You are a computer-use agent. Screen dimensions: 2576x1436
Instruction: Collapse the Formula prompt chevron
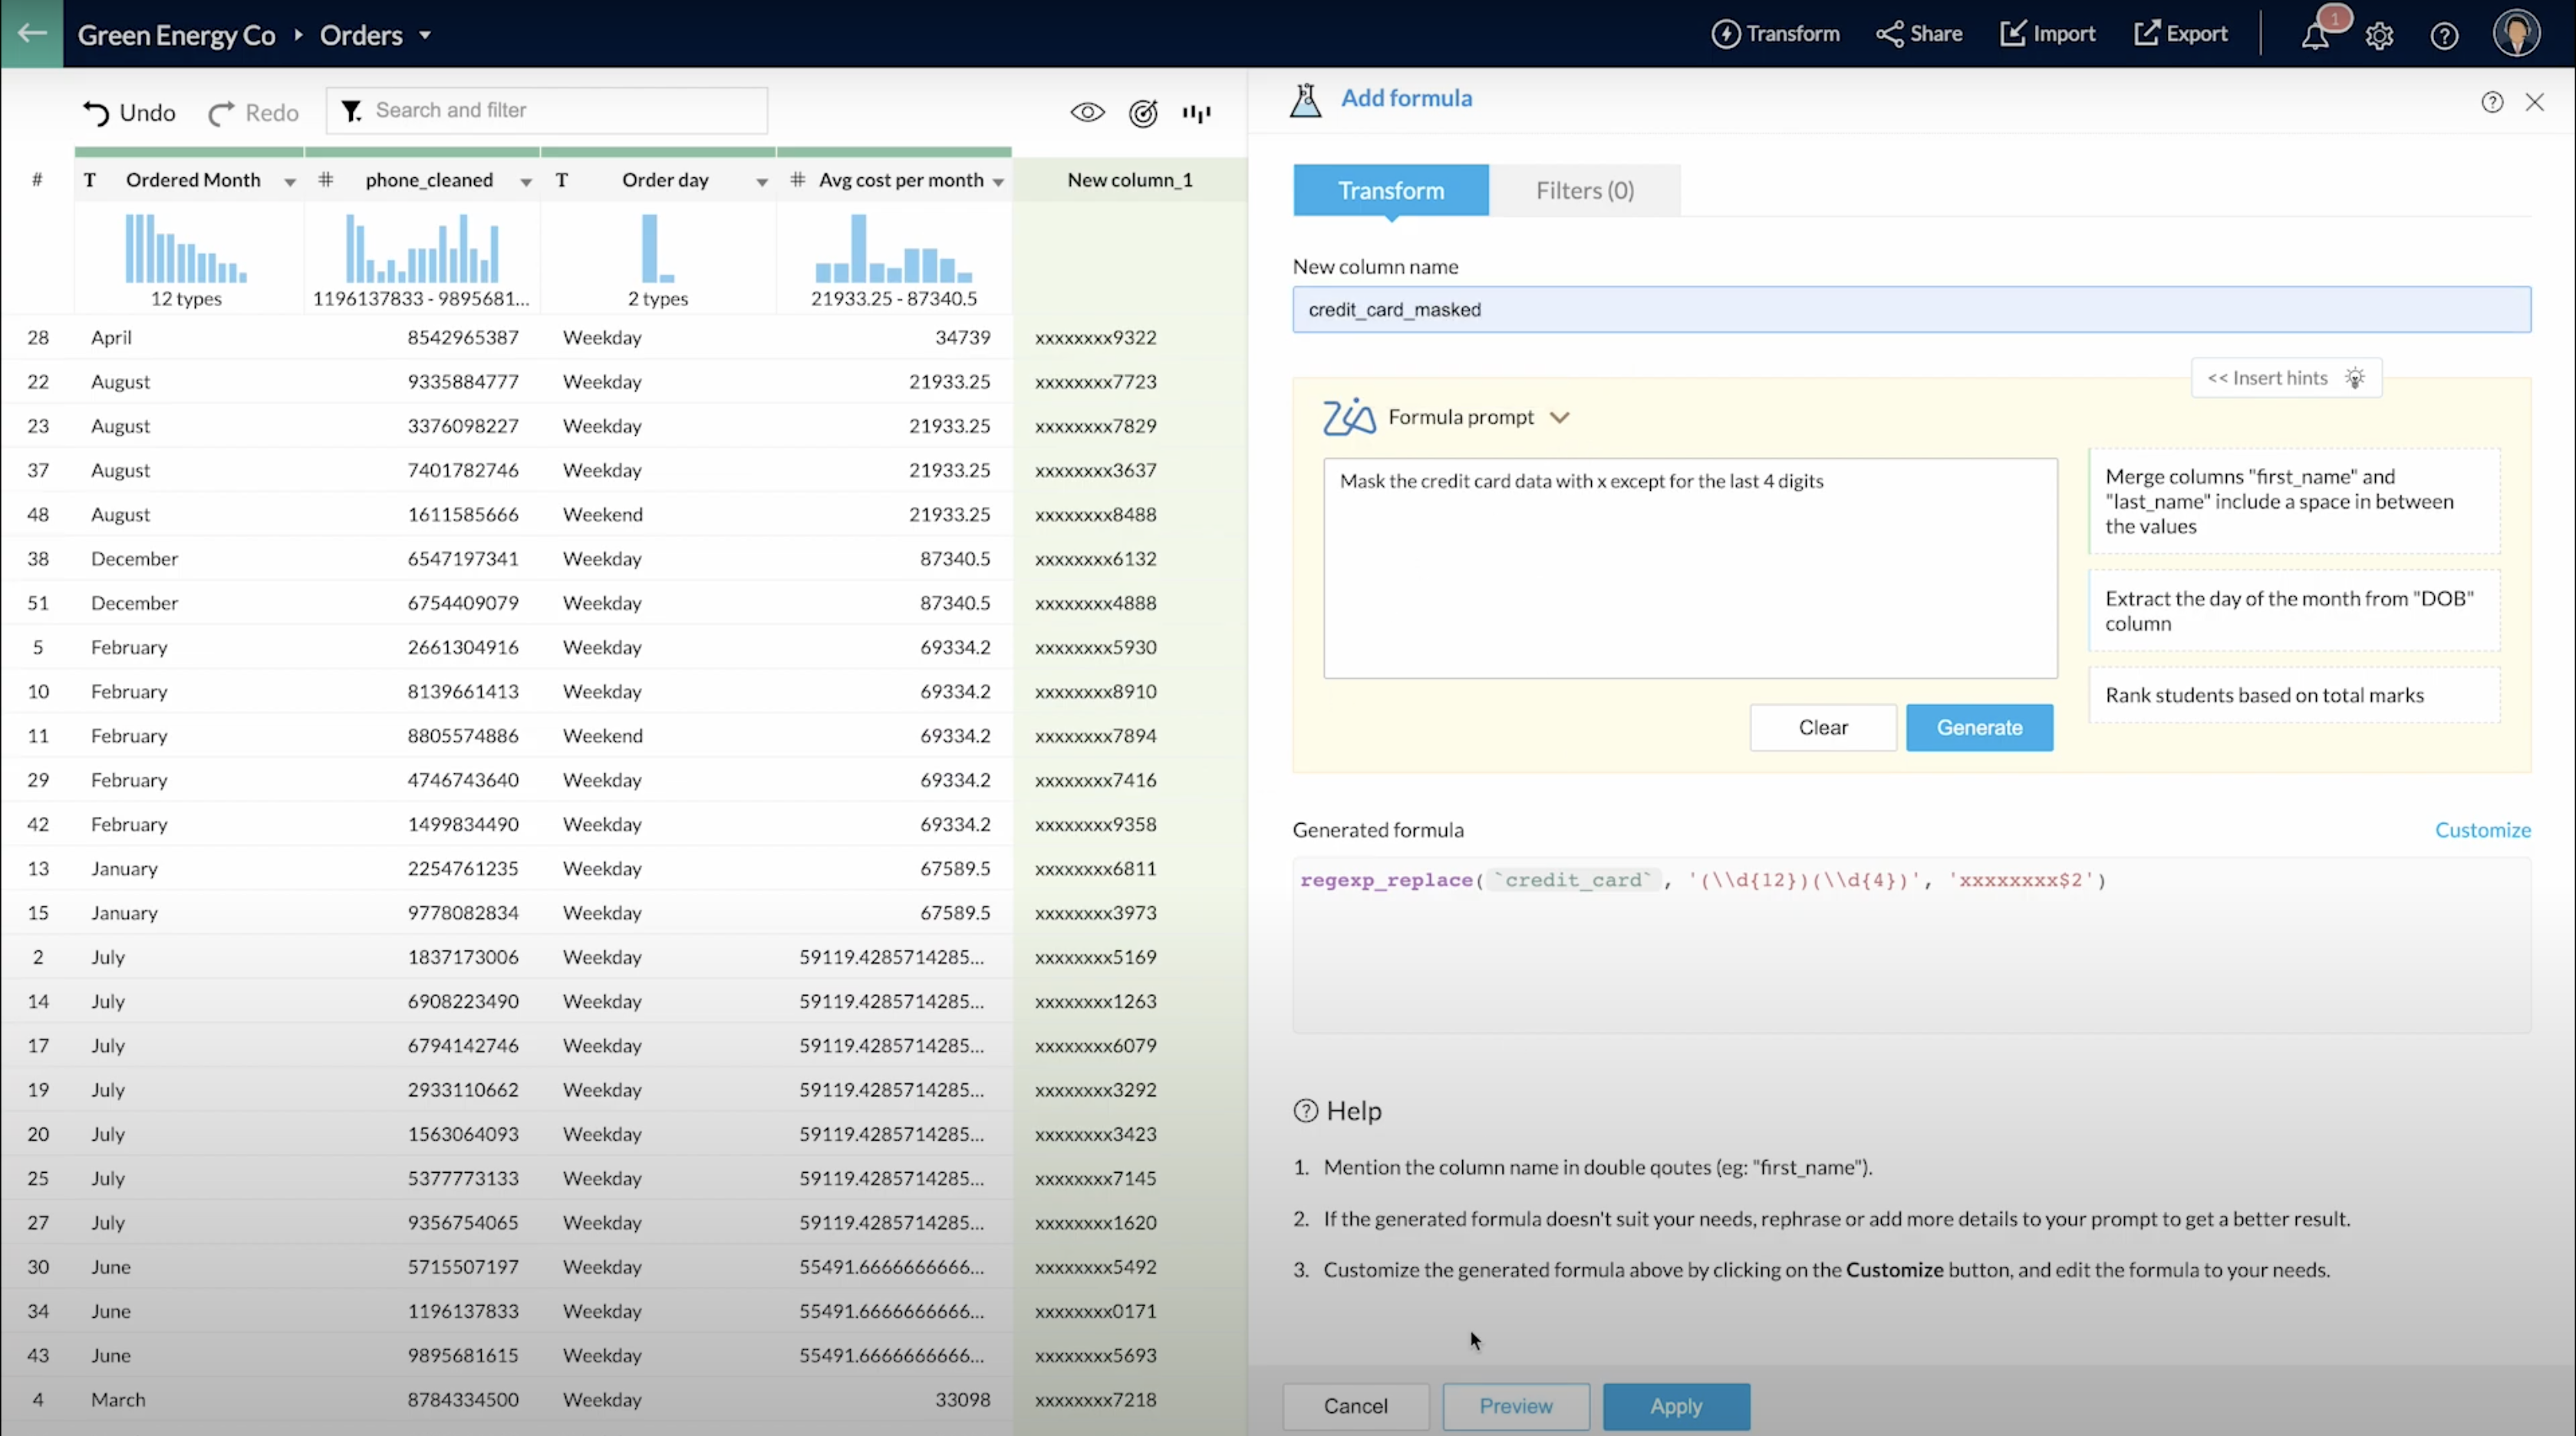point(1560,417)
